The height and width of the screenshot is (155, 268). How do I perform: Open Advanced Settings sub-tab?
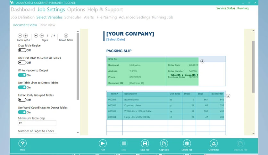tap(134, 17)
